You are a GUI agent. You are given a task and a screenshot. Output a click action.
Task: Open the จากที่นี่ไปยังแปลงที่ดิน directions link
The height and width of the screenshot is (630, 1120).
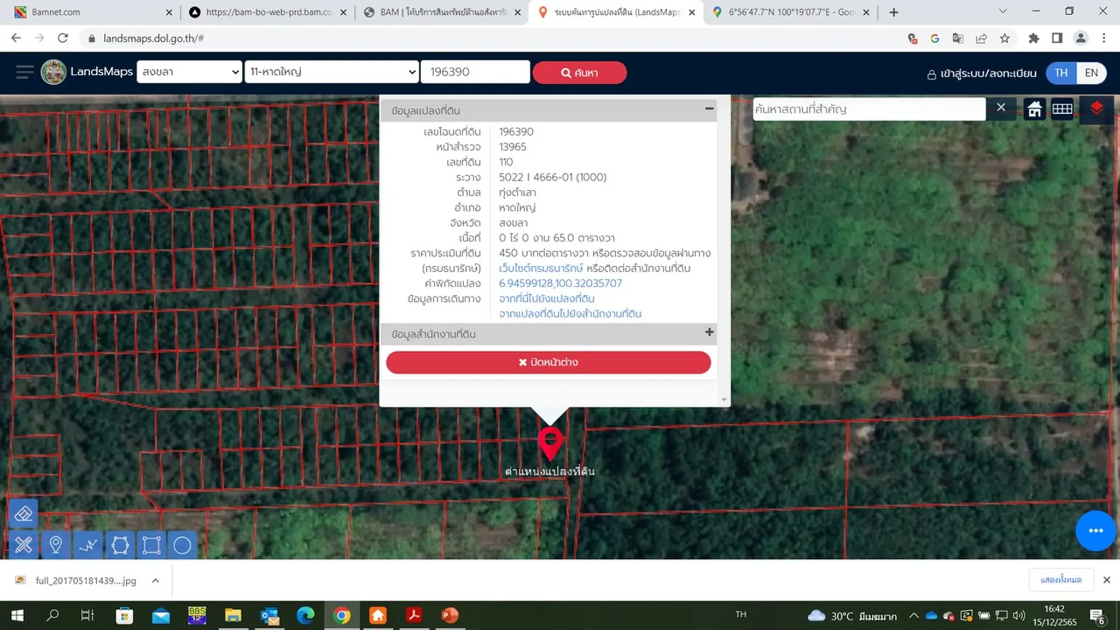tap(546, 299)
